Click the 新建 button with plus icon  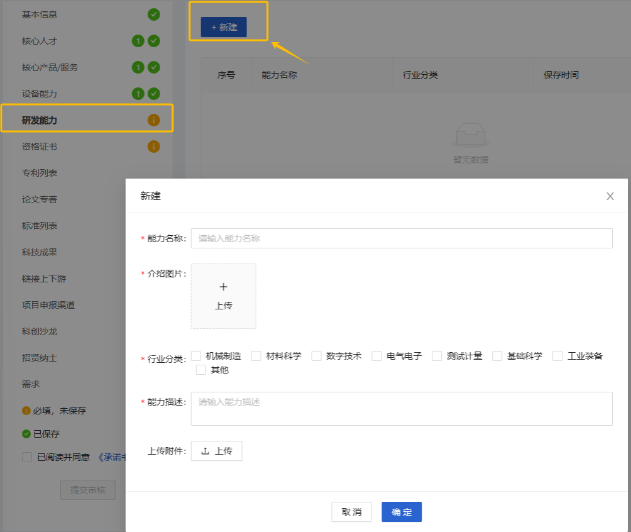coord(224,27)
